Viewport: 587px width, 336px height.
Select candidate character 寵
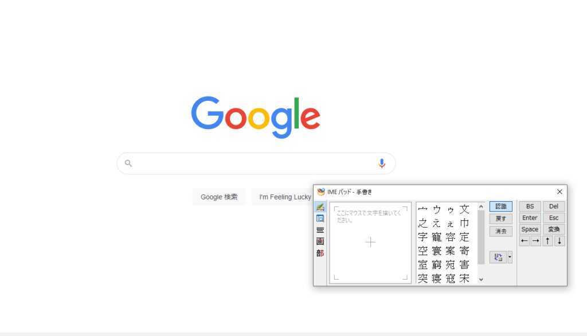point(436,237)
